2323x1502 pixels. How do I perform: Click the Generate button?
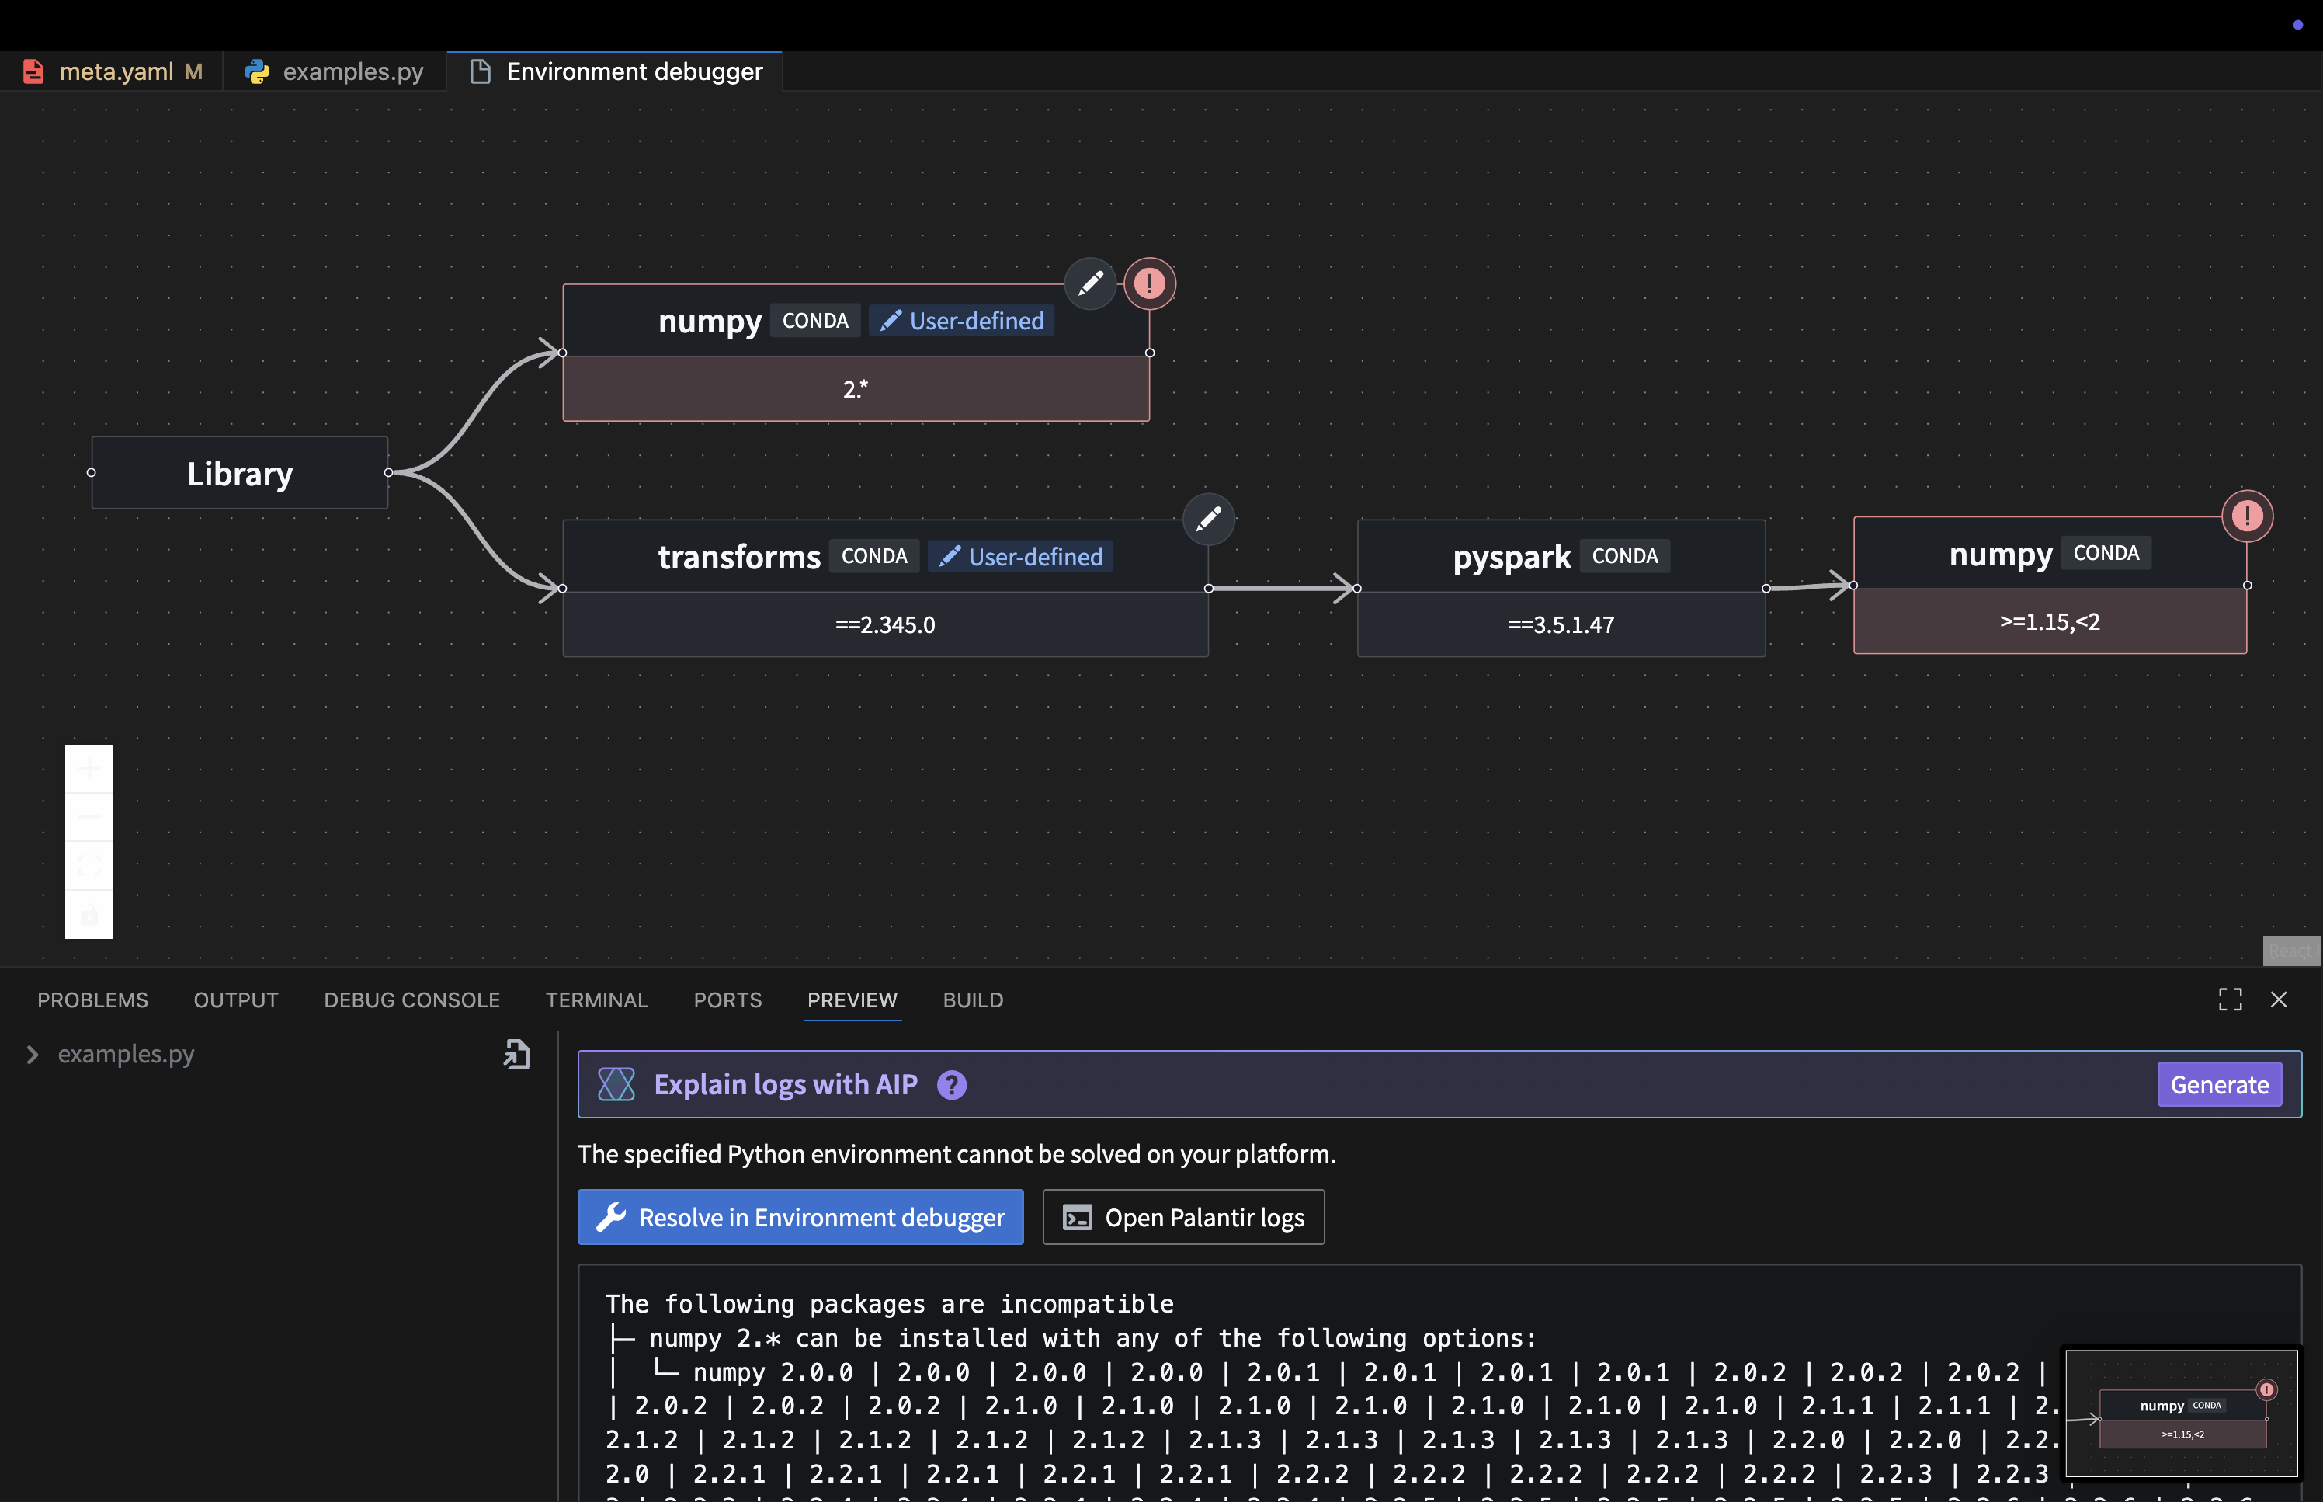[x=2219, y=1084]
